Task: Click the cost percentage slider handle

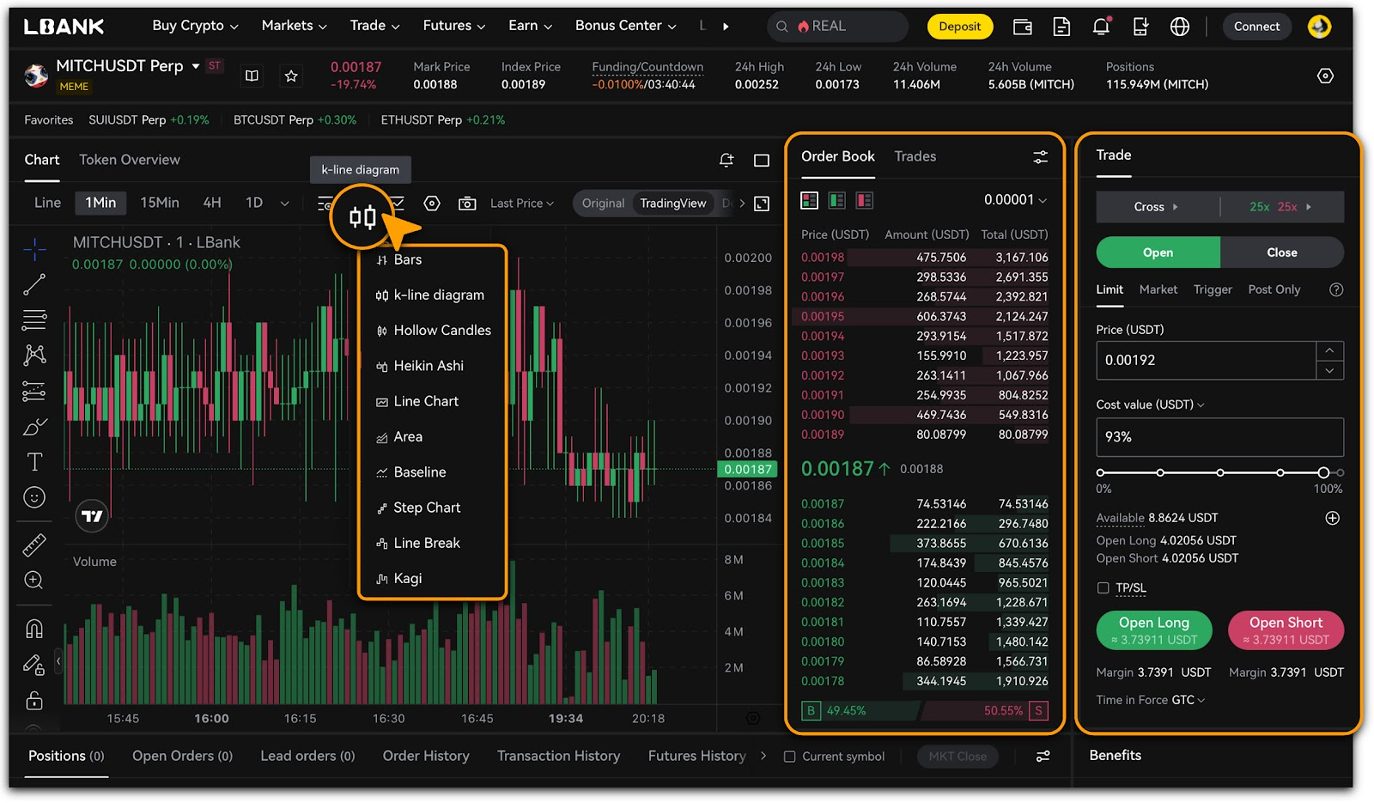Action: click(x=1323, y=472)
